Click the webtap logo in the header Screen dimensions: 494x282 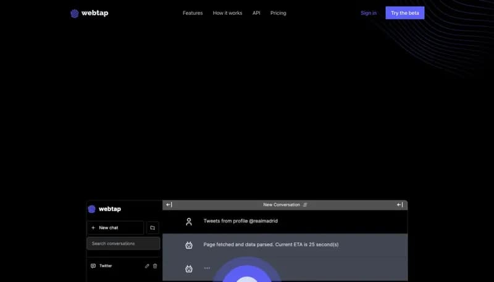pyautogui.click(x=90, y=13)
